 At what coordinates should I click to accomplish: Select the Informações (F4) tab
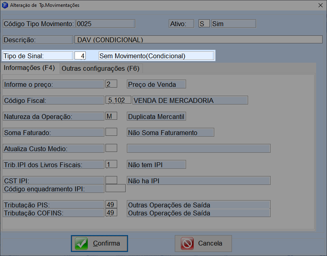pyautogui.click(x=29, y=68)
